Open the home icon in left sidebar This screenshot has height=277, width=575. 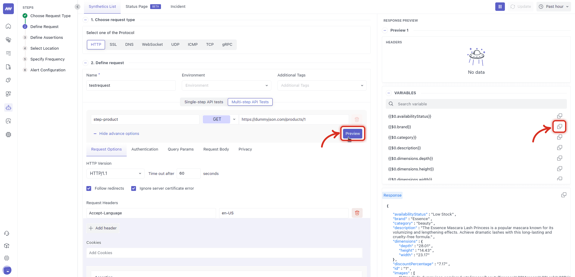[8, 26]
